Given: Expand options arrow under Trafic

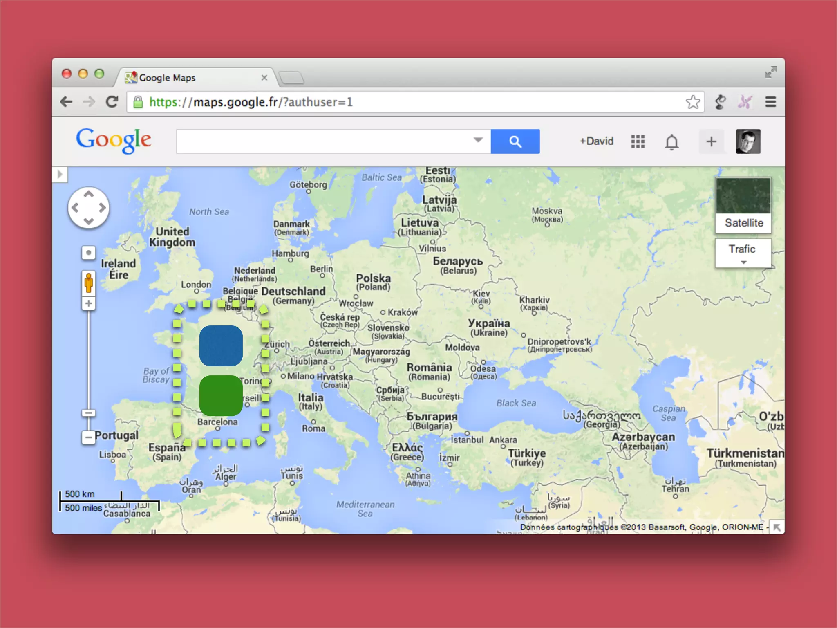Looking at the screenshot, I should (743, 262).
